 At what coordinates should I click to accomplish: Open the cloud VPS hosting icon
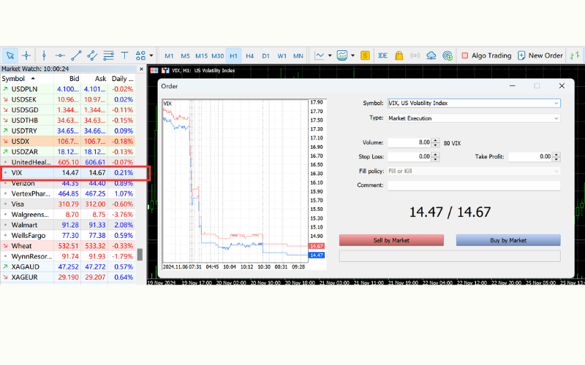click(x=431, y=55)
